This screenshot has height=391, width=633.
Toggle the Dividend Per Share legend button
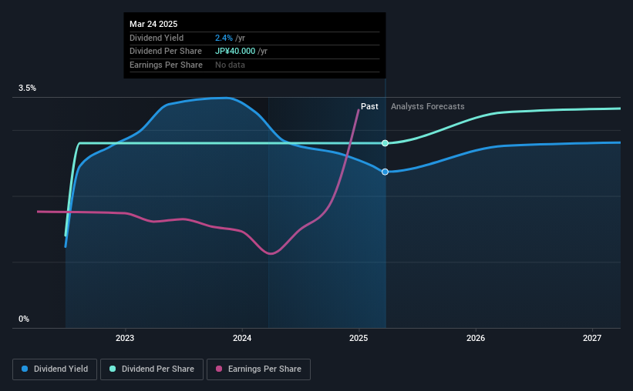pyautogui.click(x=152, y=369)
